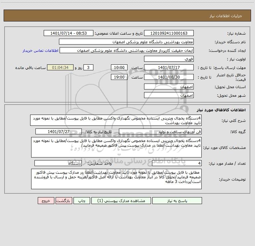The image size is (255, 246).
Task: Click the اولویت نیاز label
Action: 236,59
